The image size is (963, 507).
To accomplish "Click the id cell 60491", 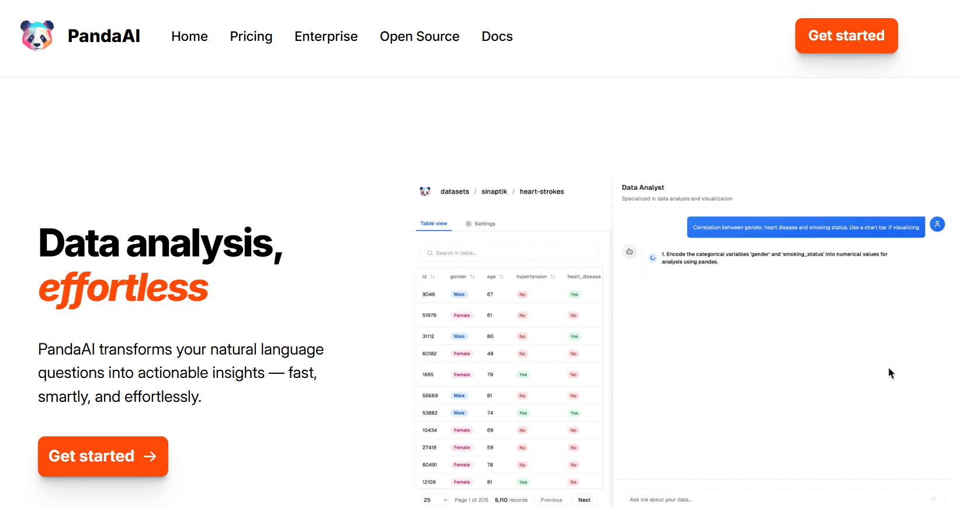I will coord(429,465).
